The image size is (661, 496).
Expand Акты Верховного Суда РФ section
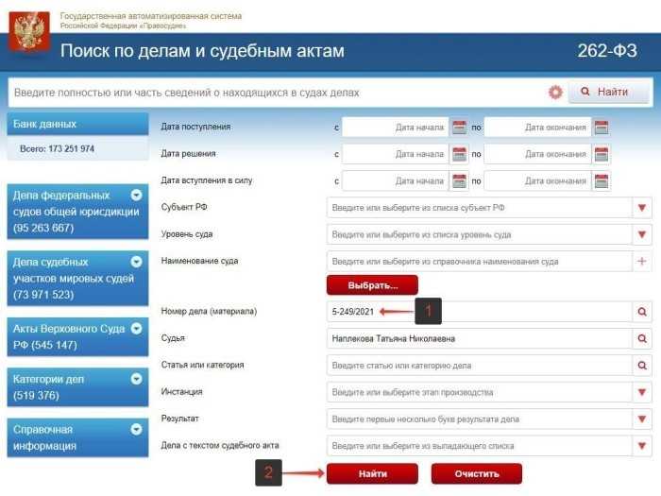136,329
